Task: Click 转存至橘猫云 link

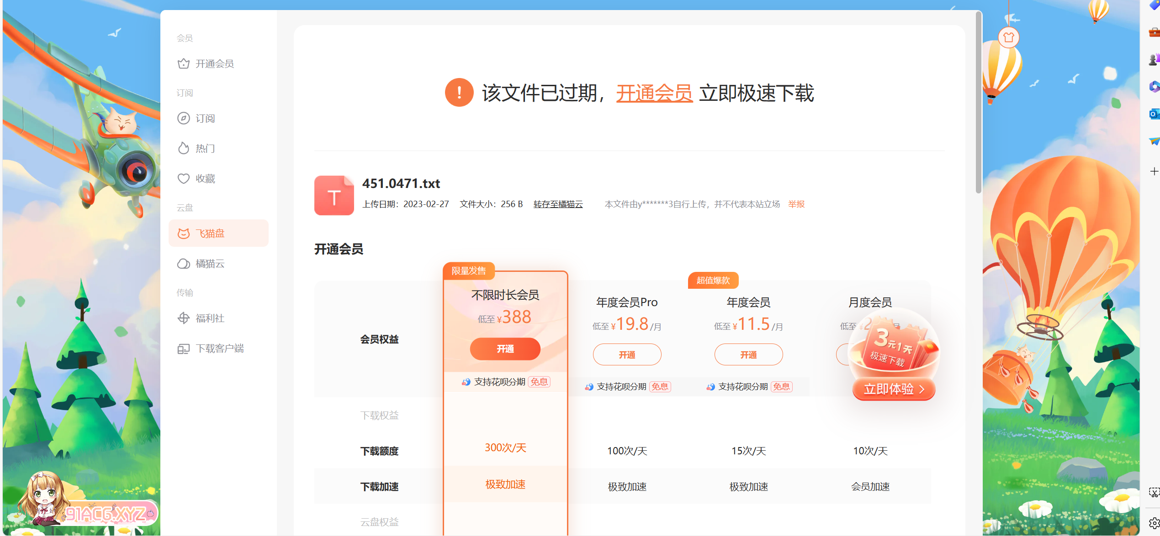Action: [x=558, y=204]
